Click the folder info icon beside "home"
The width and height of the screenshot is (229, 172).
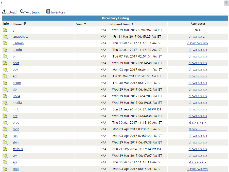5,83
